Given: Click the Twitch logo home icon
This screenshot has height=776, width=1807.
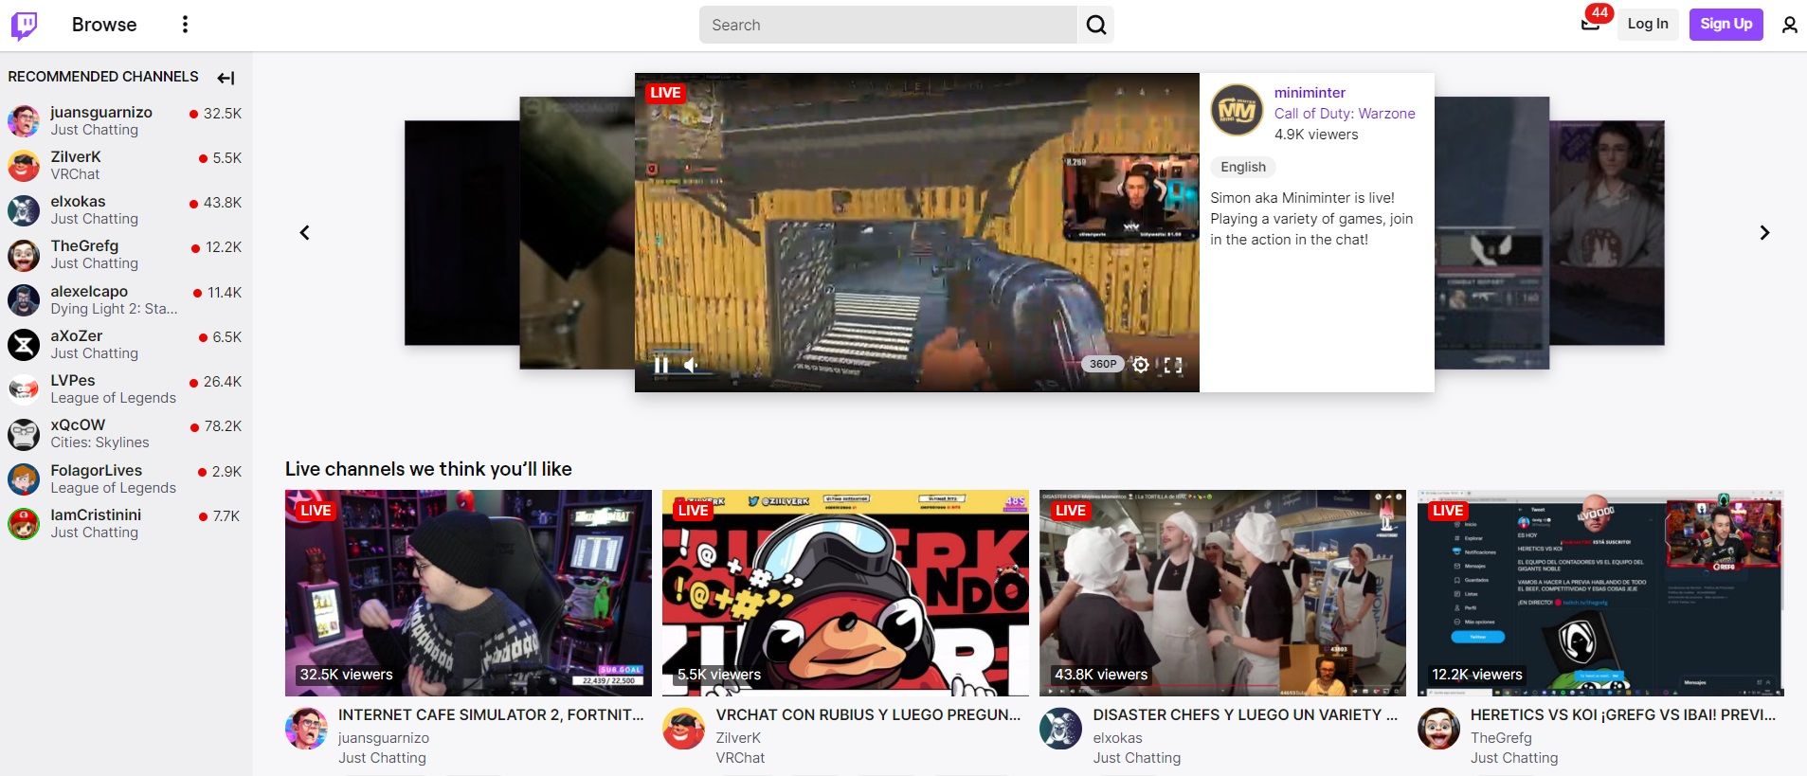Looking at the screenshot, I should (25, 26).
